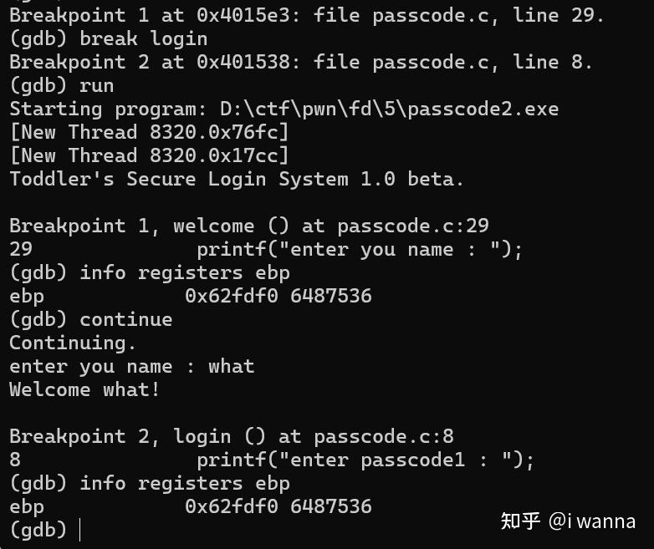654x549 pixels.
Task: Click "Breakpoint 1 at 0x4015e3" line at top
Action: [x=306, y=15]
